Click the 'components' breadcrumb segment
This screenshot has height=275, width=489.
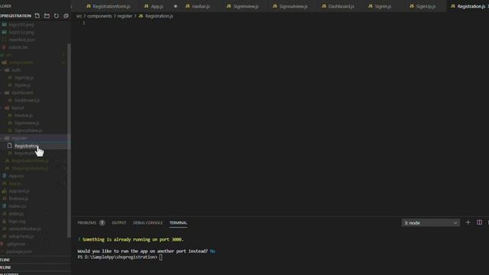[x=99, y=16]
